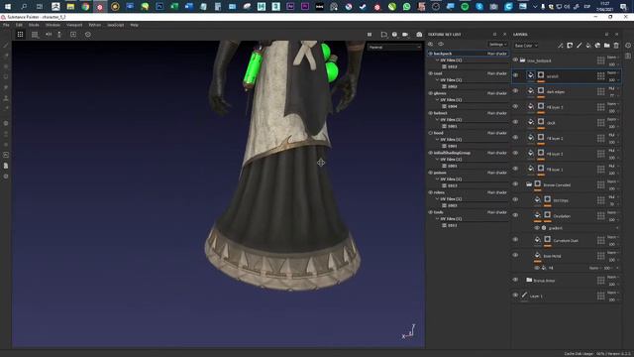Screen dimensions: 634x357
Task: Click the grid dots icon in top toolbar
Action: (20, 35)
